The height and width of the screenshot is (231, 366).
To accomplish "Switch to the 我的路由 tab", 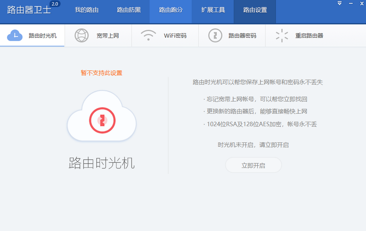I will tap(87, 10).
